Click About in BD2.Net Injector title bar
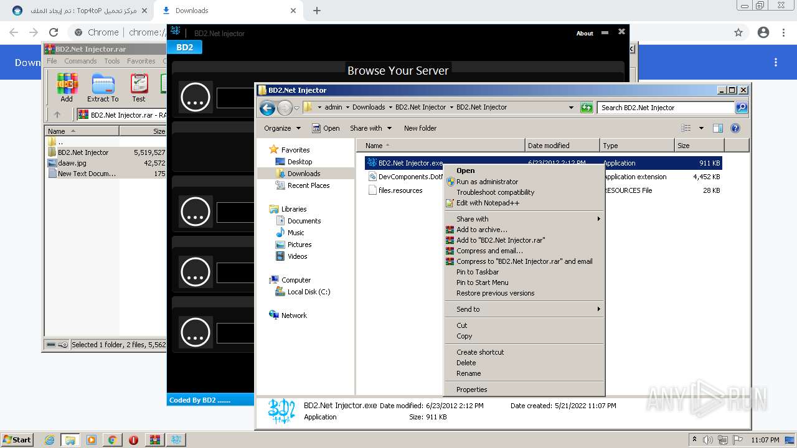Screen dimensions: 797x448 (x=585, y=34)
